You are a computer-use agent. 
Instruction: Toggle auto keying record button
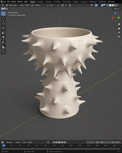point(48,142)
